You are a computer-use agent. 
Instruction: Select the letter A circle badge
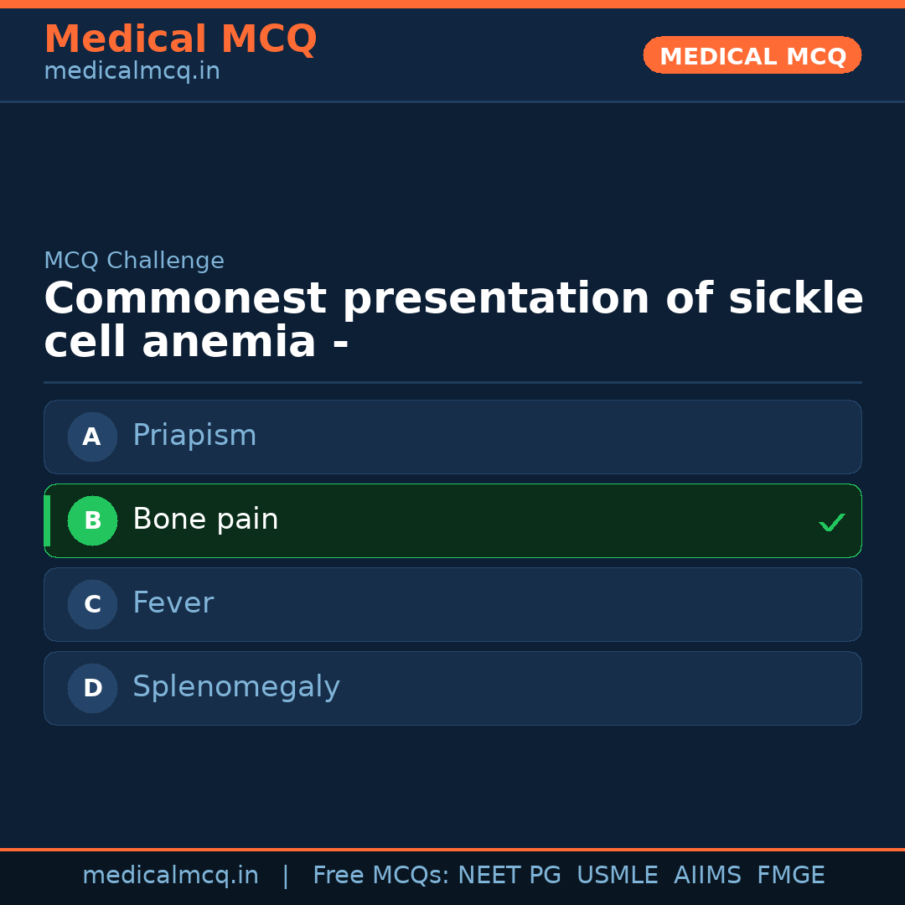point(92,437)
